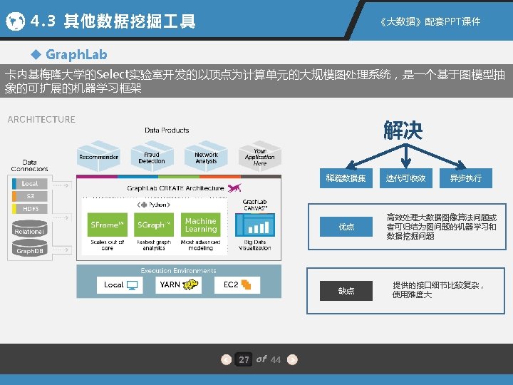This screenshot has width=513, height=385.
Task: Select the Fraud Detection box icon
Action: (152, 156)
